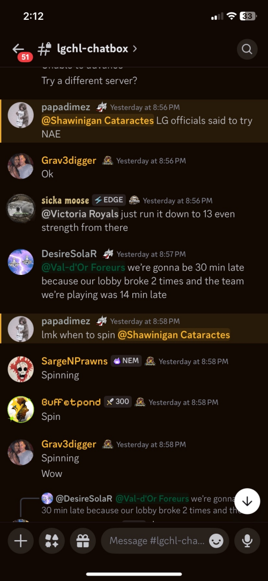This screenshot has width=268, height=581.
Task: Open search with the magnifier icon
Action: 247,49
